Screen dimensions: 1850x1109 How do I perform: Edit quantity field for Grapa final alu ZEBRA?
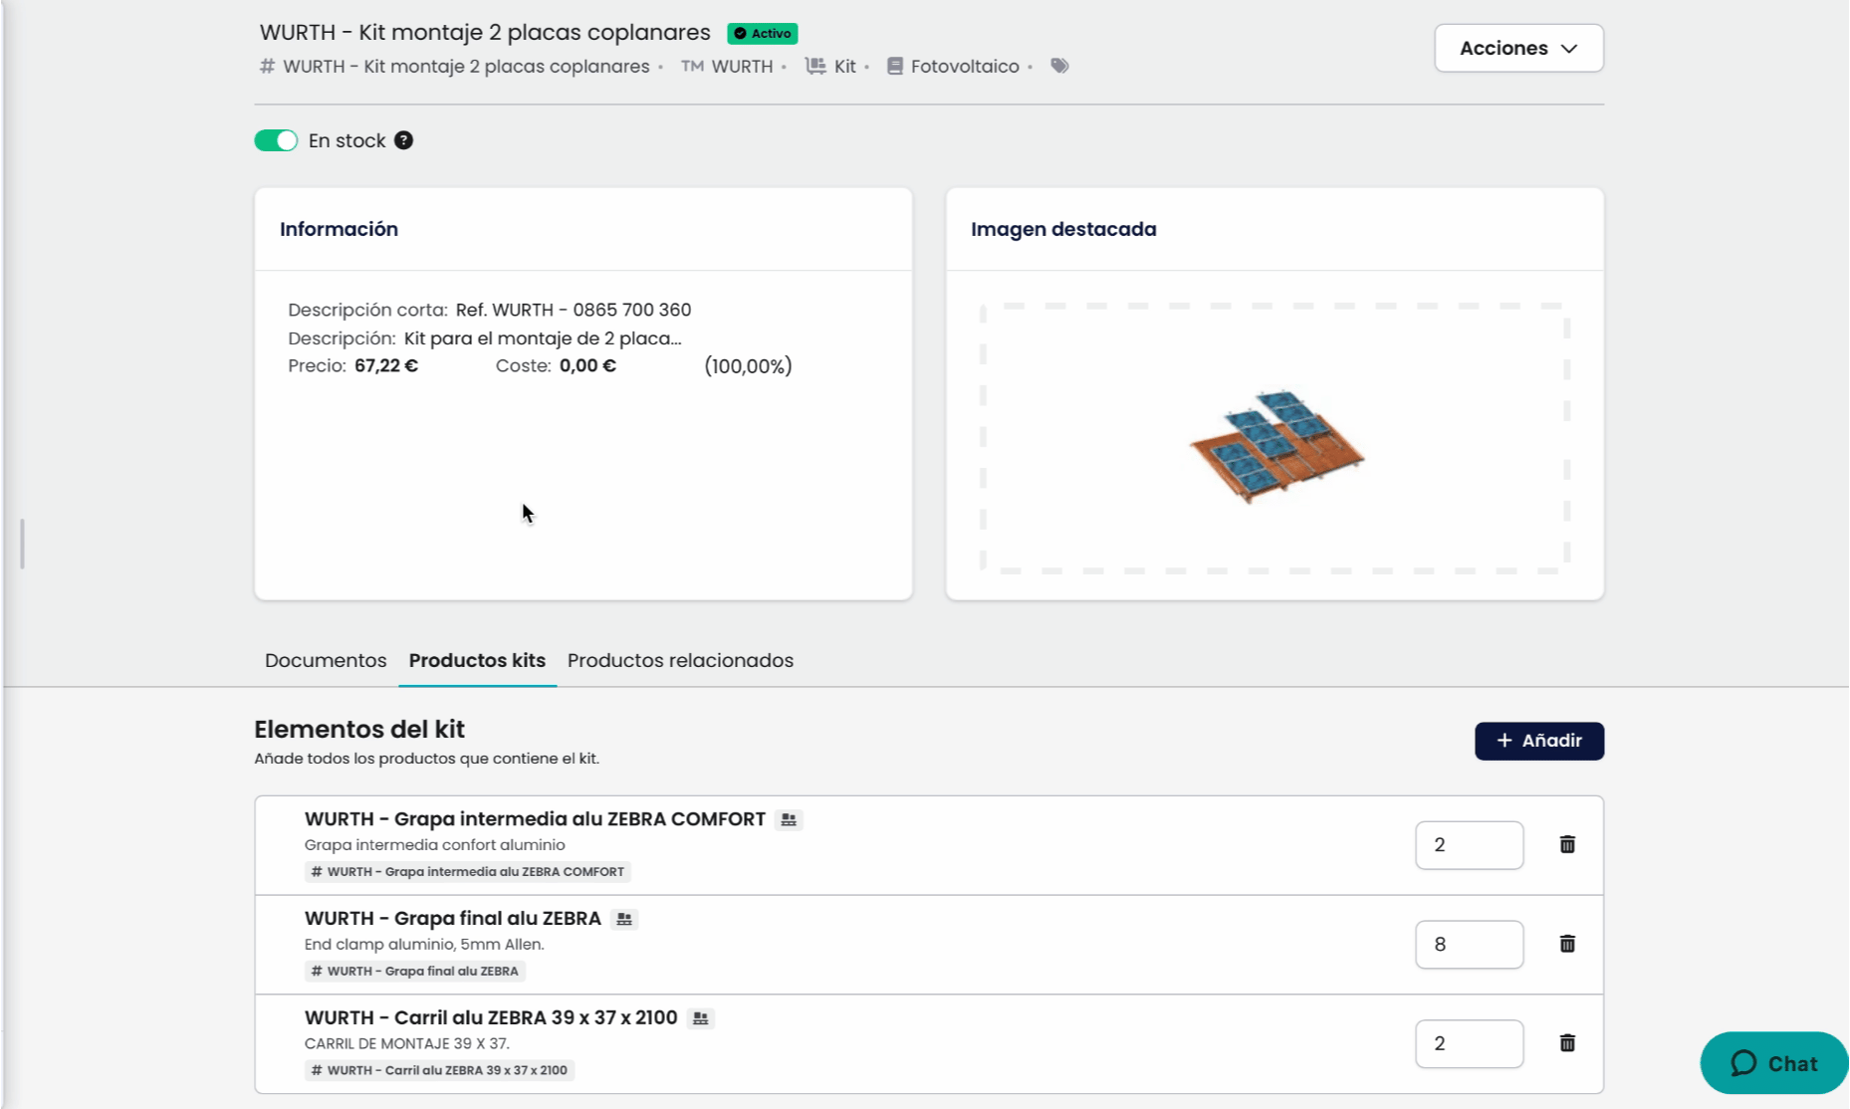1470,945
